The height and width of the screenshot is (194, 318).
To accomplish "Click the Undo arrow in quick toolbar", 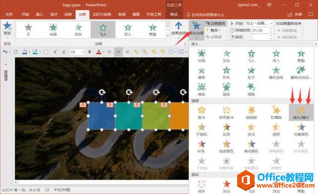I will [x=5, y=52].
